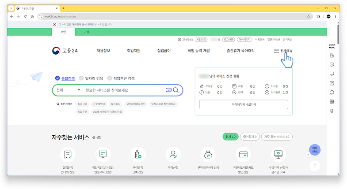The image size is (347, 189).
Task: Open browser extensions puzzle icon
Action: (318, 17)
